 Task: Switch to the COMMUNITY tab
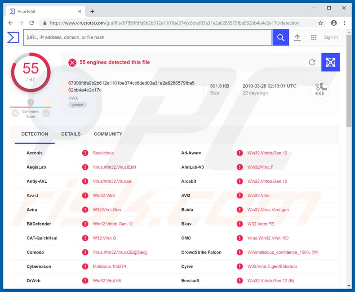tap(108, 134)
